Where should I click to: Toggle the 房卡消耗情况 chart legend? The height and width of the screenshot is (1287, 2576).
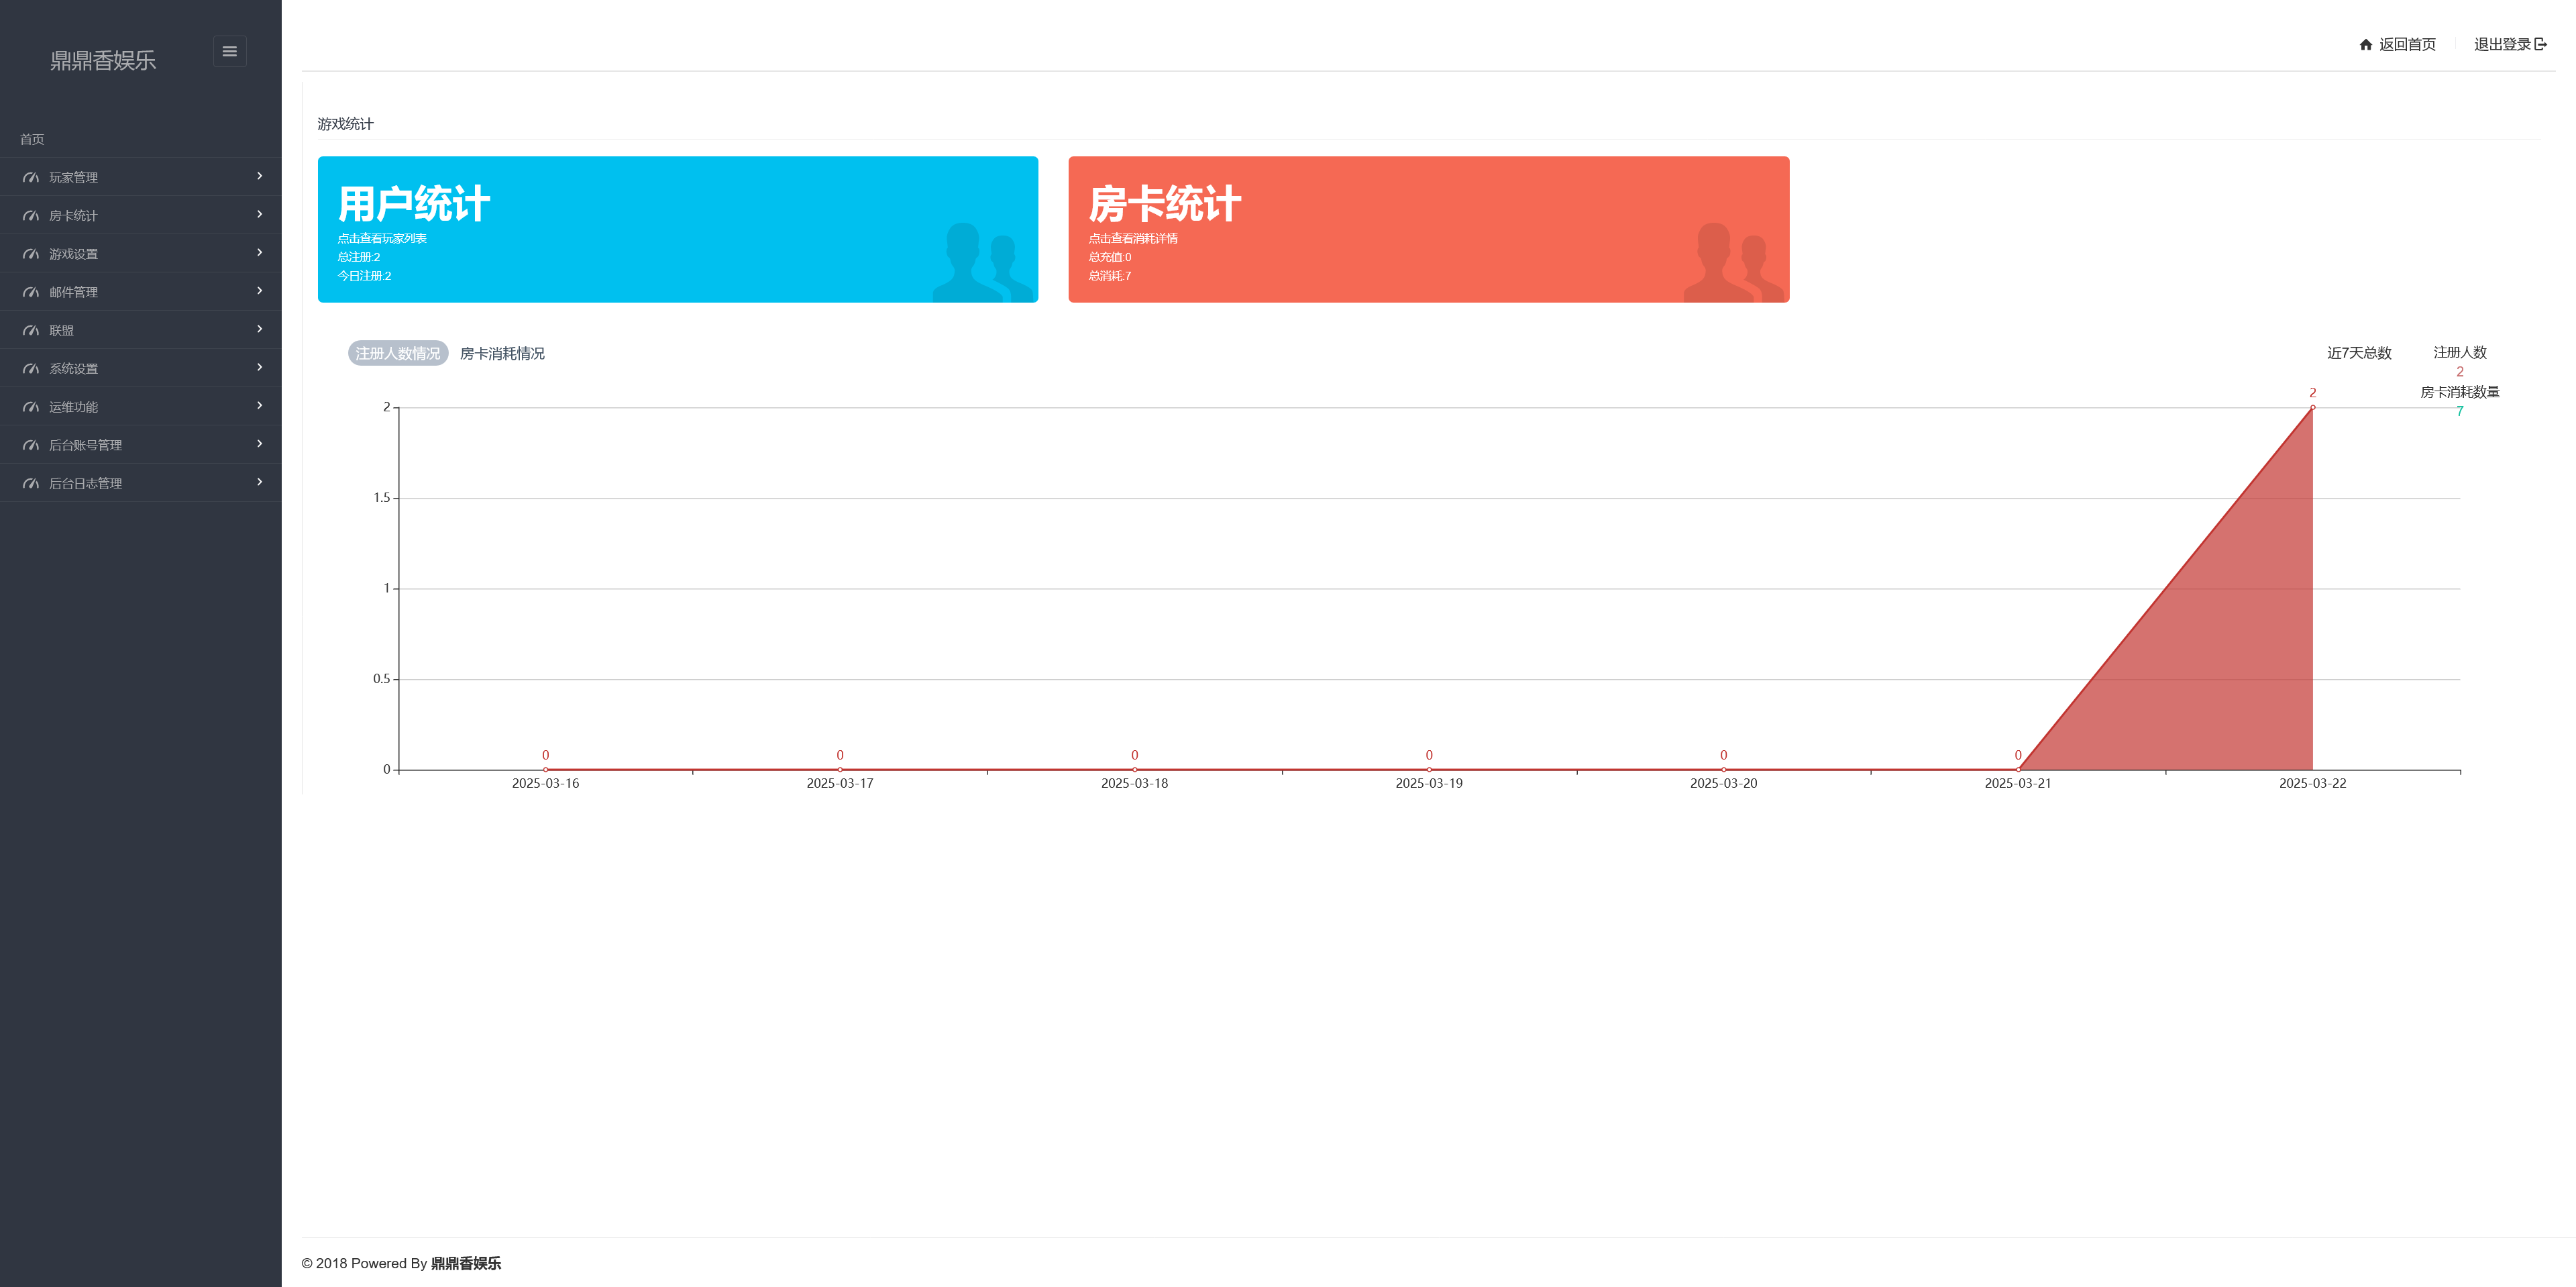(502, 354)
